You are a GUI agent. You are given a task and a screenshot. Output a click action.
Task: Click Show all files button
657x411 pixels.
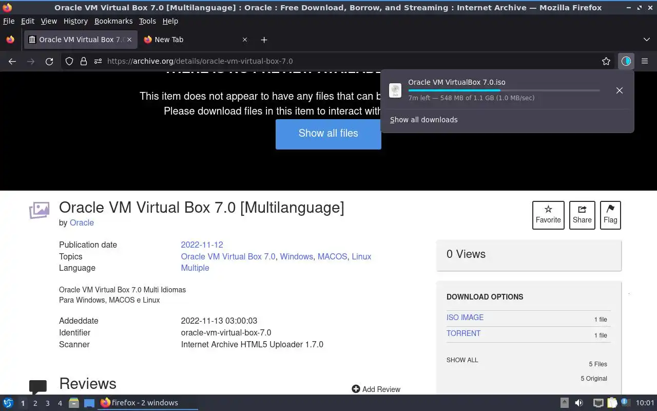328,134
